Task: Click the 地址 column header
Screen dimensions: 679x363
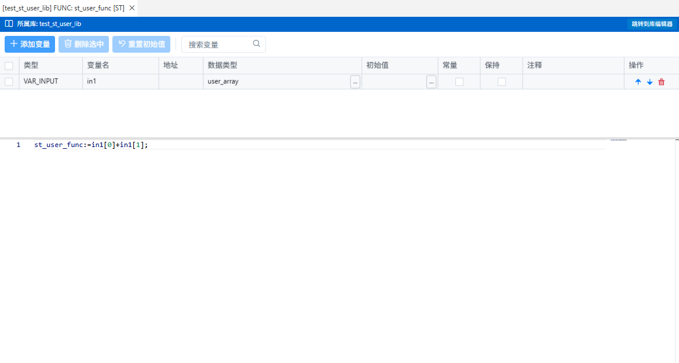Action: point(181,65)
